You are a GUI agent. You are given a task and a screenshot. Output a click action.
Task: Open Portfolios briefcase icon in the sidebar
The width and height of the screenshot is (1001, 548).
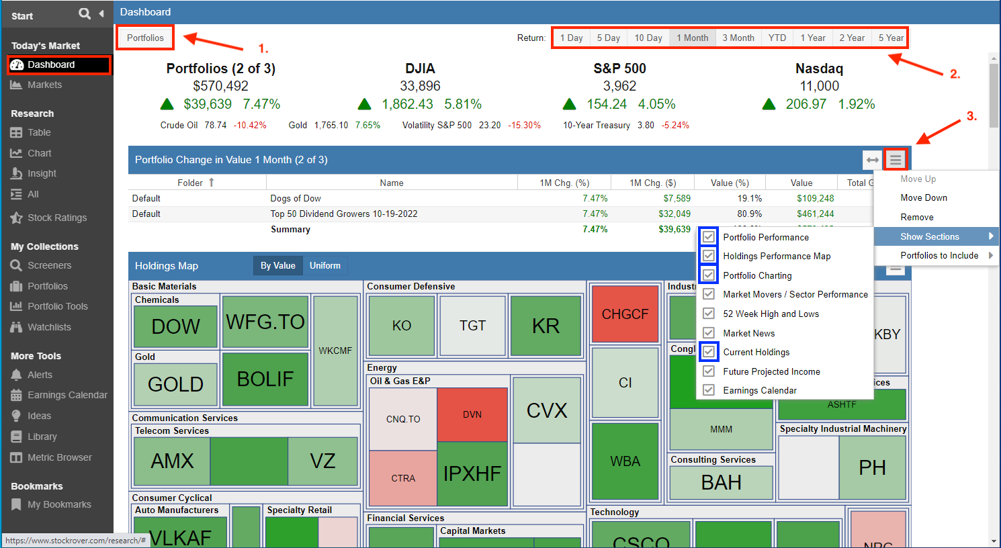(x=16, y=286)
